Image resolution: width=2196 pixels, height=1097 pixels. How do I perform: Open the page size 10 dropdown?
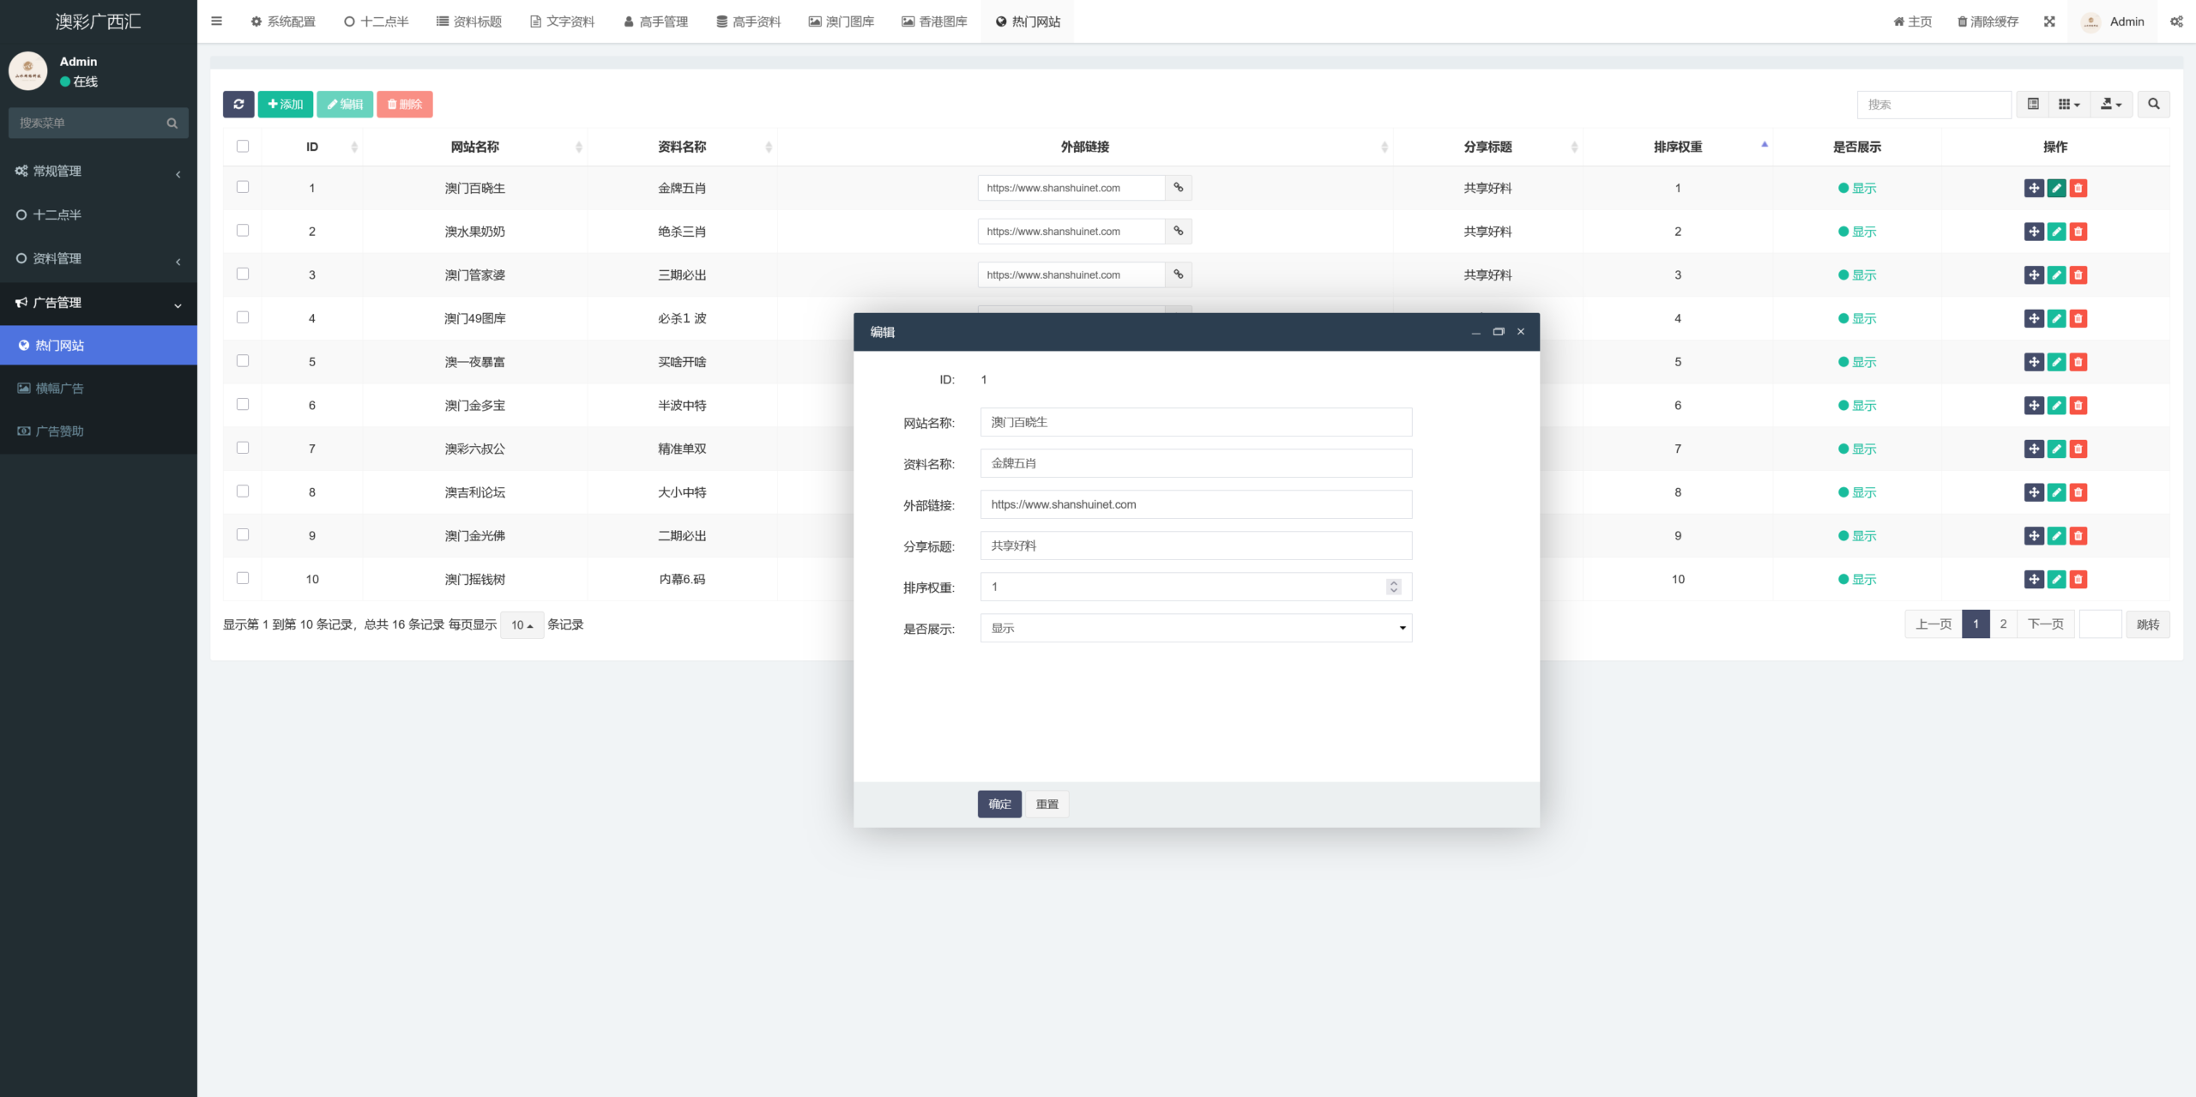point(522,624)
